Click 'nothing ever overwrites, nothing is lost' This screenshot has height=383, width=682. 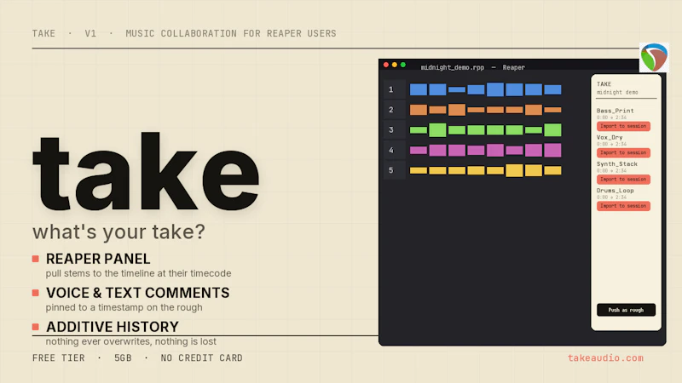click(x=131, y=341)
